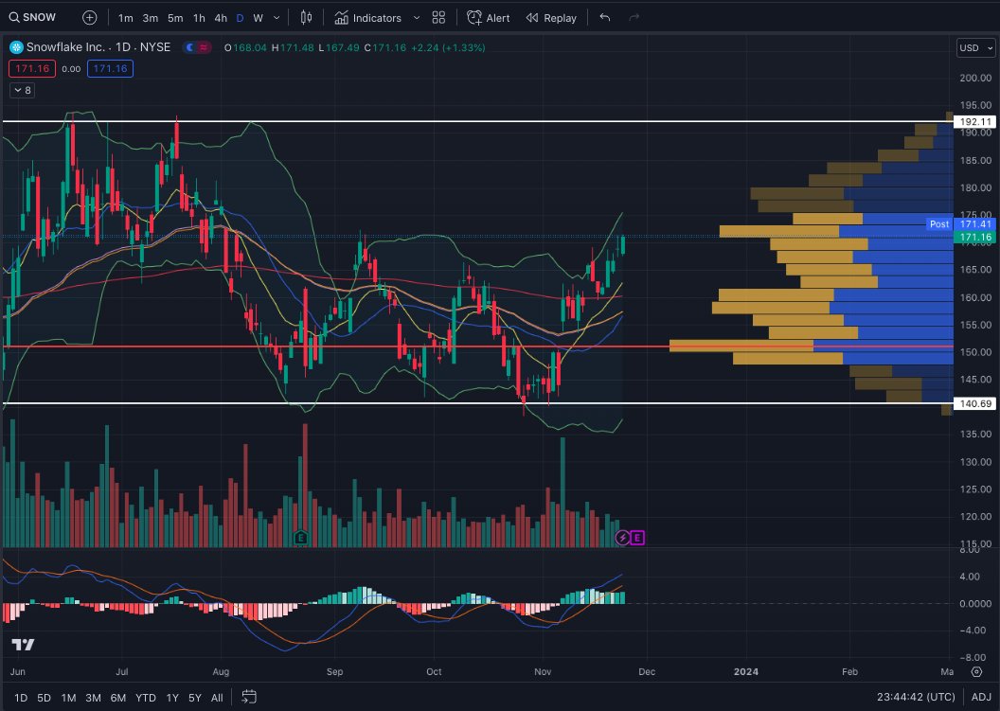Click the Snowflake logo icon in legend
1000x711 pixels.
pyautogui.click(x=16, y=47)
